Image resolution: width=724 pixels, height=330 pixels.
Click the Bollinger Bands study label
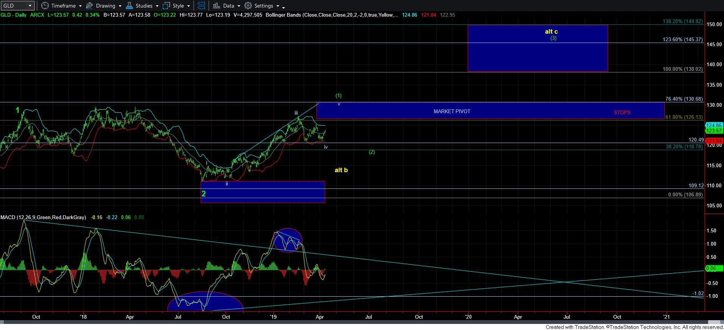pos(332,15)
